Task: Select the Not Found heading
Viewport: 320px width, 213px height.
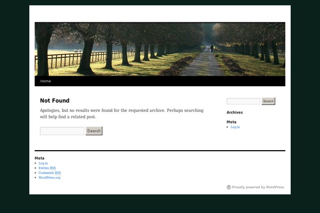Action: pyautogui.click(x=55, y=101)
